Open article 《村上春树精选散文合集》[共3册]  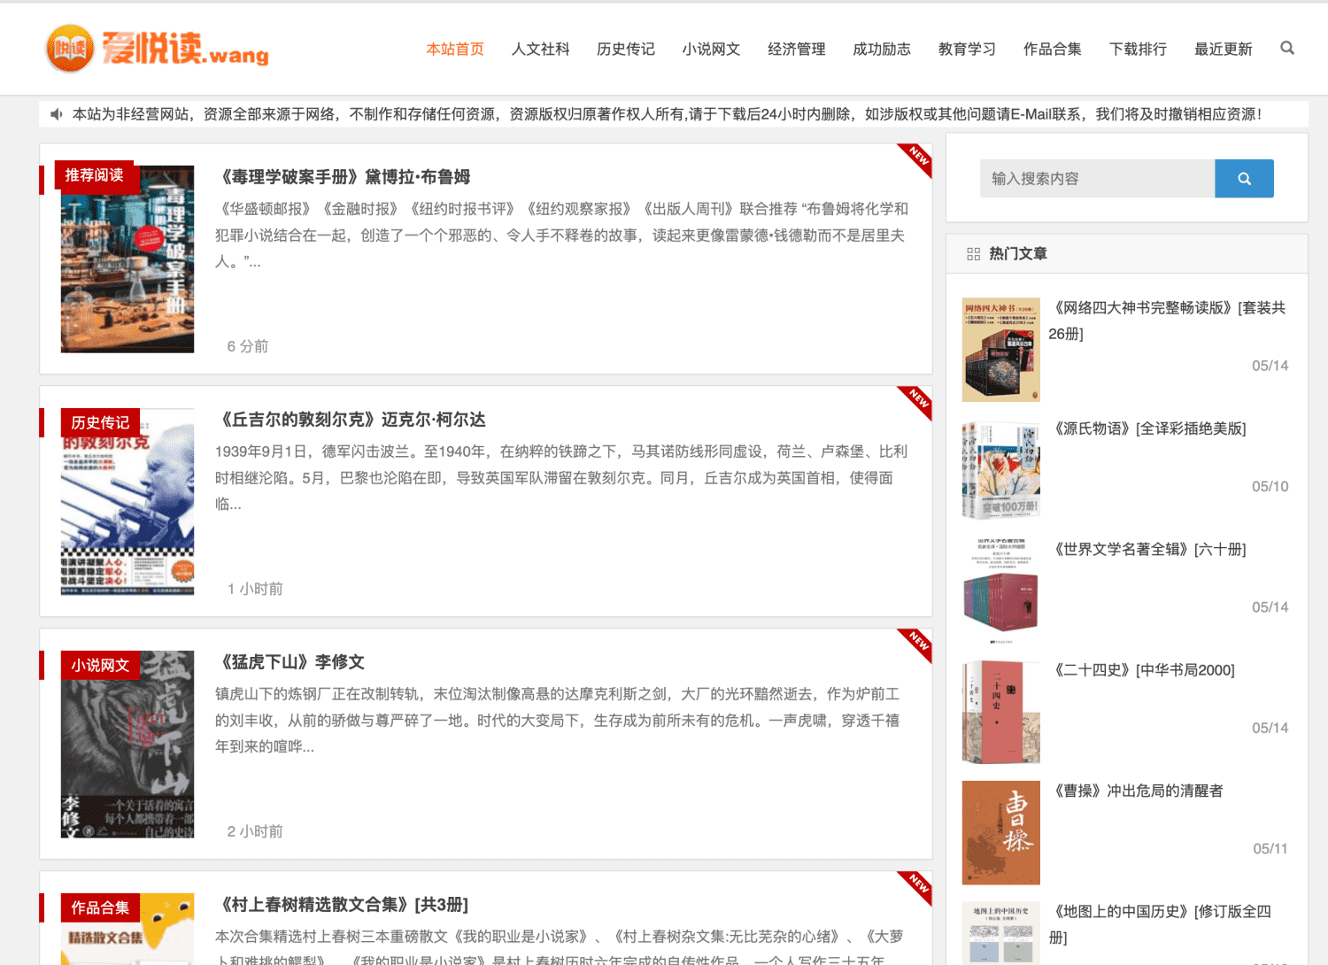click(x=344, y=905)
